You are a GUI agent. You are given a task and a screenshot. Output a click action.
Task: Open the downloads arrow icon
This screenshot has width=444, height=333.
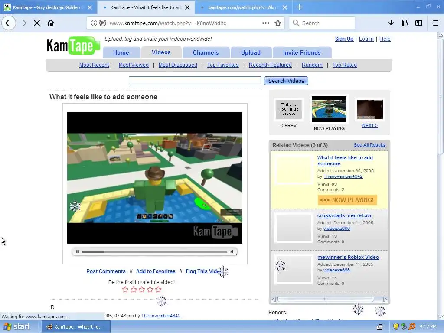tap(391, 23)
